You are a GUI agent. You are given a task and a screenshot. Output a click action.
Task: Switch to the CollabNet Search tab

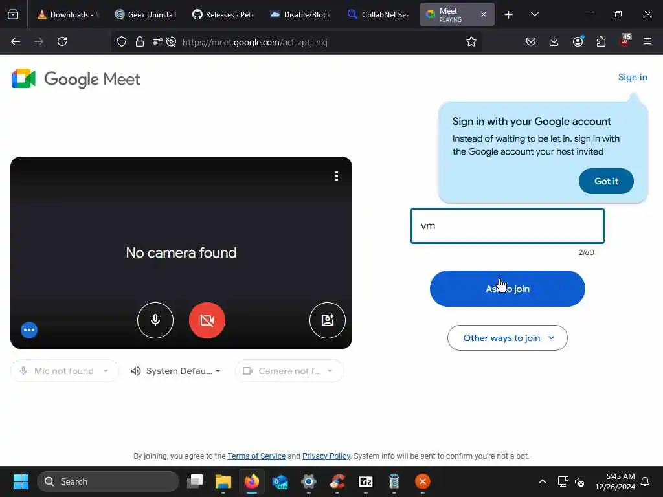(378, 14)
